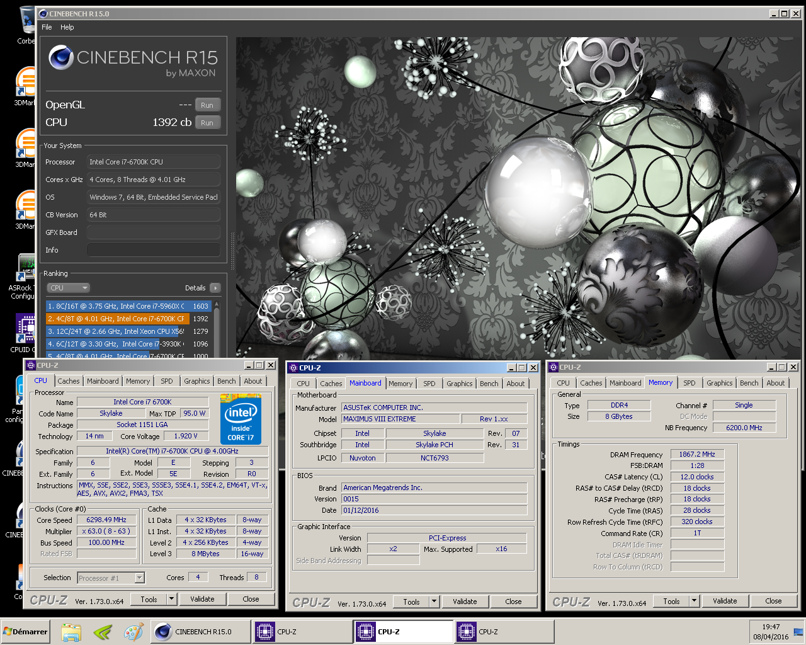Screen dimensions: 806x645
Task: Switch to Graphics tab in right CPU-Z
Action: tap(719, 383)
